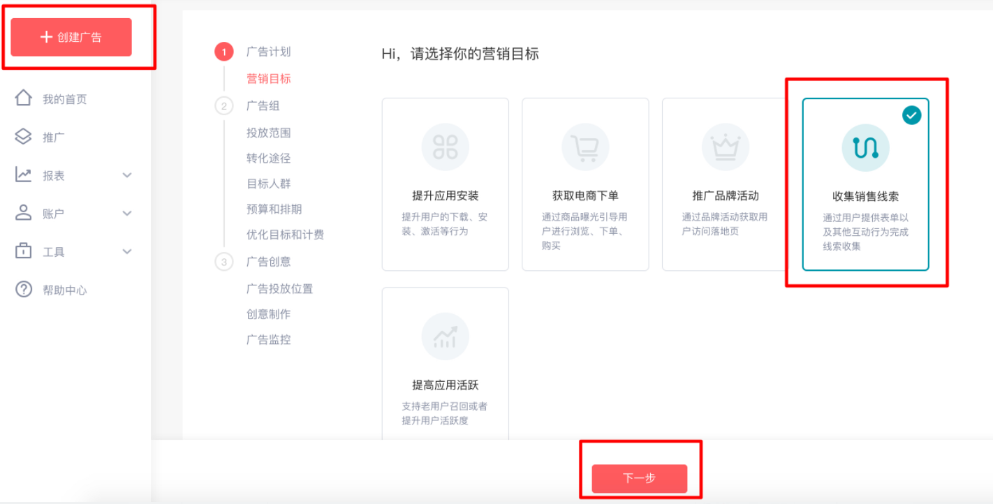
Task: Click the 下一步 button
Action: point(639,478)
